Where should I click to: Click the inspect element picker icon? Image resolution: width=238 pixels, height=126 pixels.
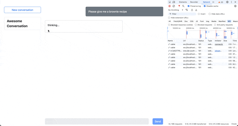170,2
